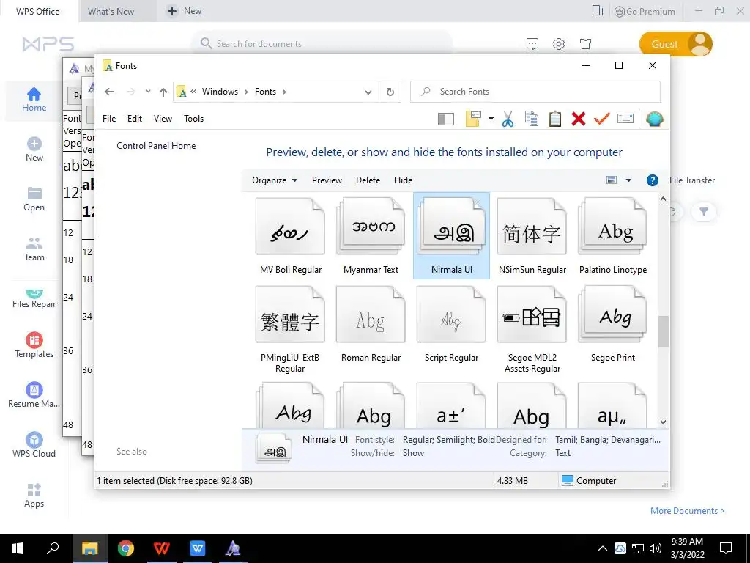Select the Segoe MDL2 Assets Regular font

[x=532, y=329]
